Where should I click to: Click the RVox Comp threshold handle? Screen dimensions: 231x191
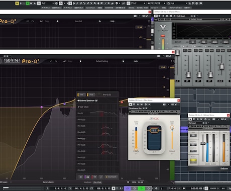coord(154,130)
